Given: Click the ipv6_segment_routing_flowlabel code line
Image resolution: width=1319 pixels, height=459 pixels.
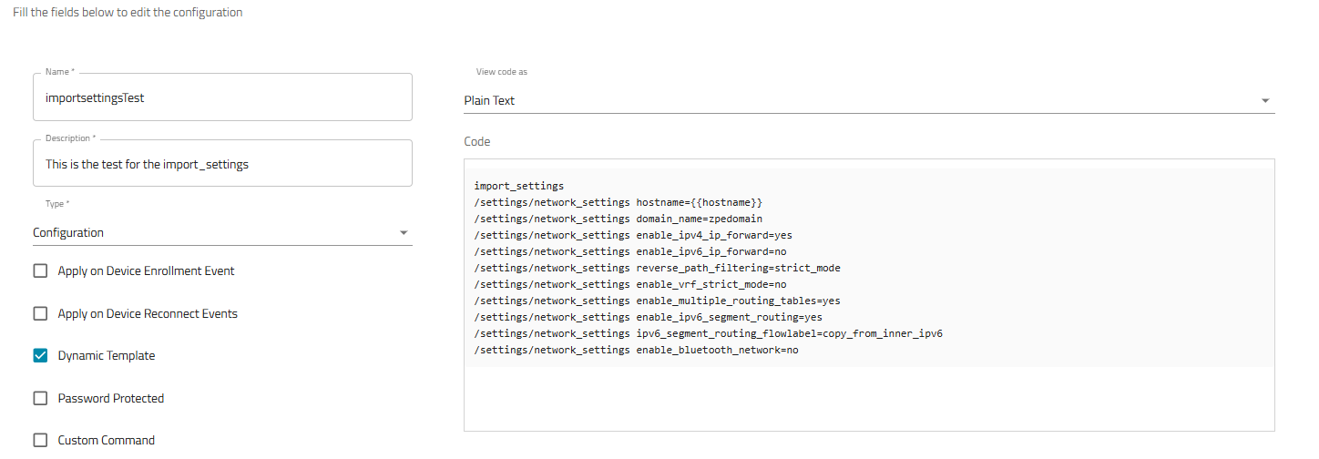Looking at the screenshot, I should [x=708, y=333].
